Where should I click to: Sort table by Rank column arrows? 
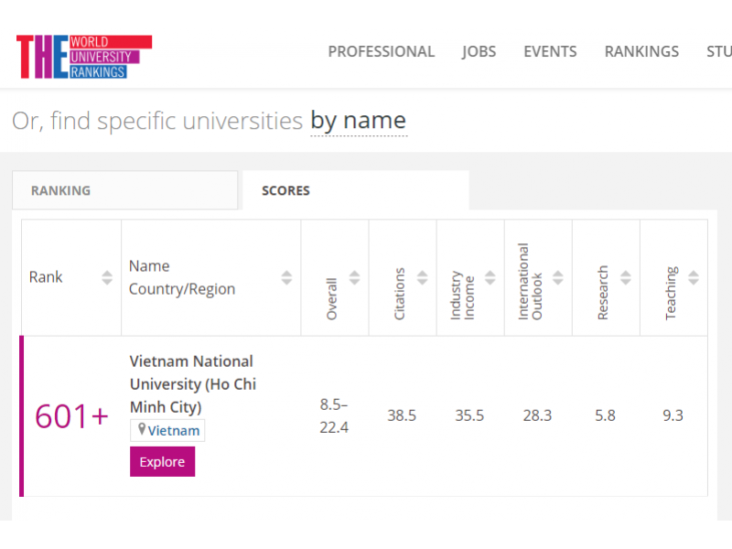coord(107,277)
